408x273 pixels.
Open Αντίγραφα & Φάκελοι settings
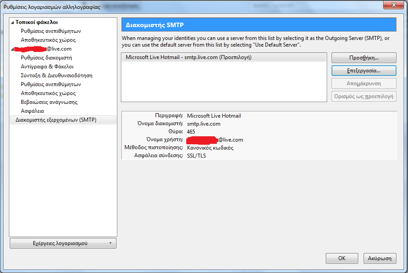47,66
